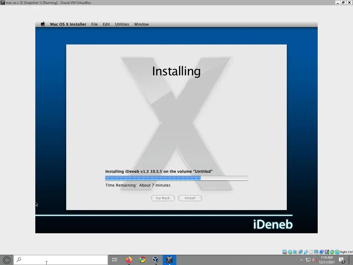Open Task View from the taskbar
Viewport: 353px width, 265px height.
115,260
